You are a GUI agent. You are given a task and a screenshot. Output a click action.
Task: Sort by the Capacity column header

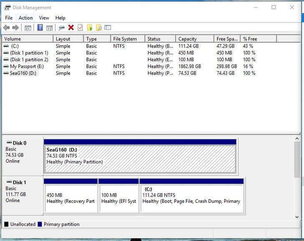click(x=195, y=39)
